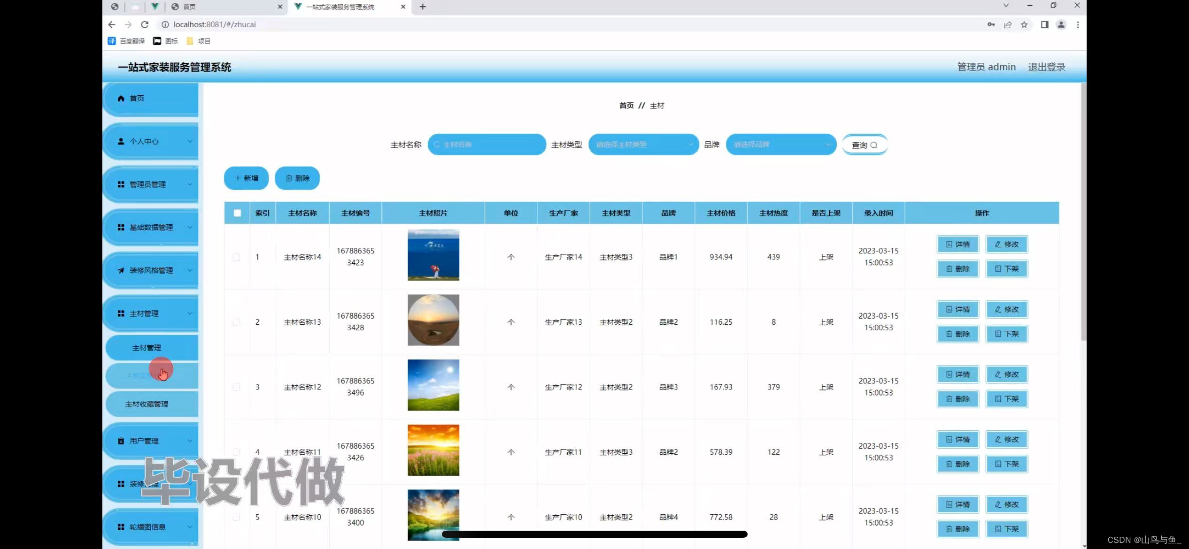Image resolution: width=1189 pixels, height=549 pixels.
Task: Open the browser share icon
Action: tap(1008, 25)
